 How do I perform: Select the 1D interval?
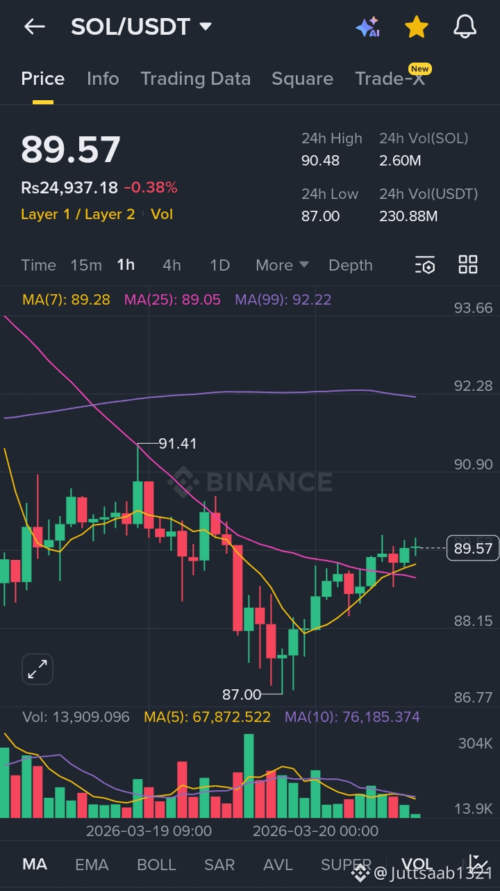219,265
